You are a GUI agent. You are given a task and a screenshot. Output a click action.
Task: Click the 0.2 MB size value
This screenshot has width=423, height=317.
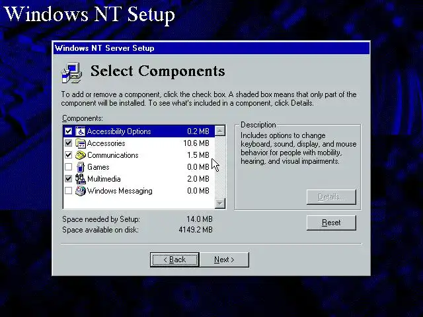click(198, 131)
